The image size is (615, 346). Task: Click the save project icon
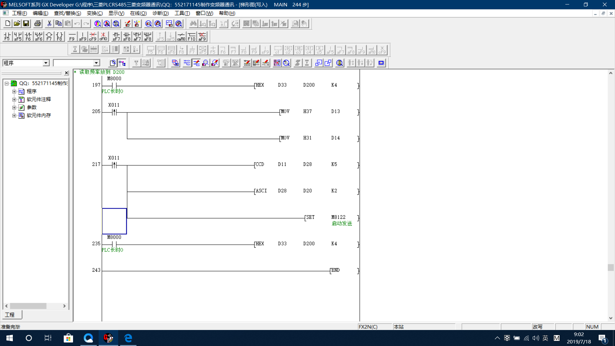pyautogui.click(x=26, y=23)
